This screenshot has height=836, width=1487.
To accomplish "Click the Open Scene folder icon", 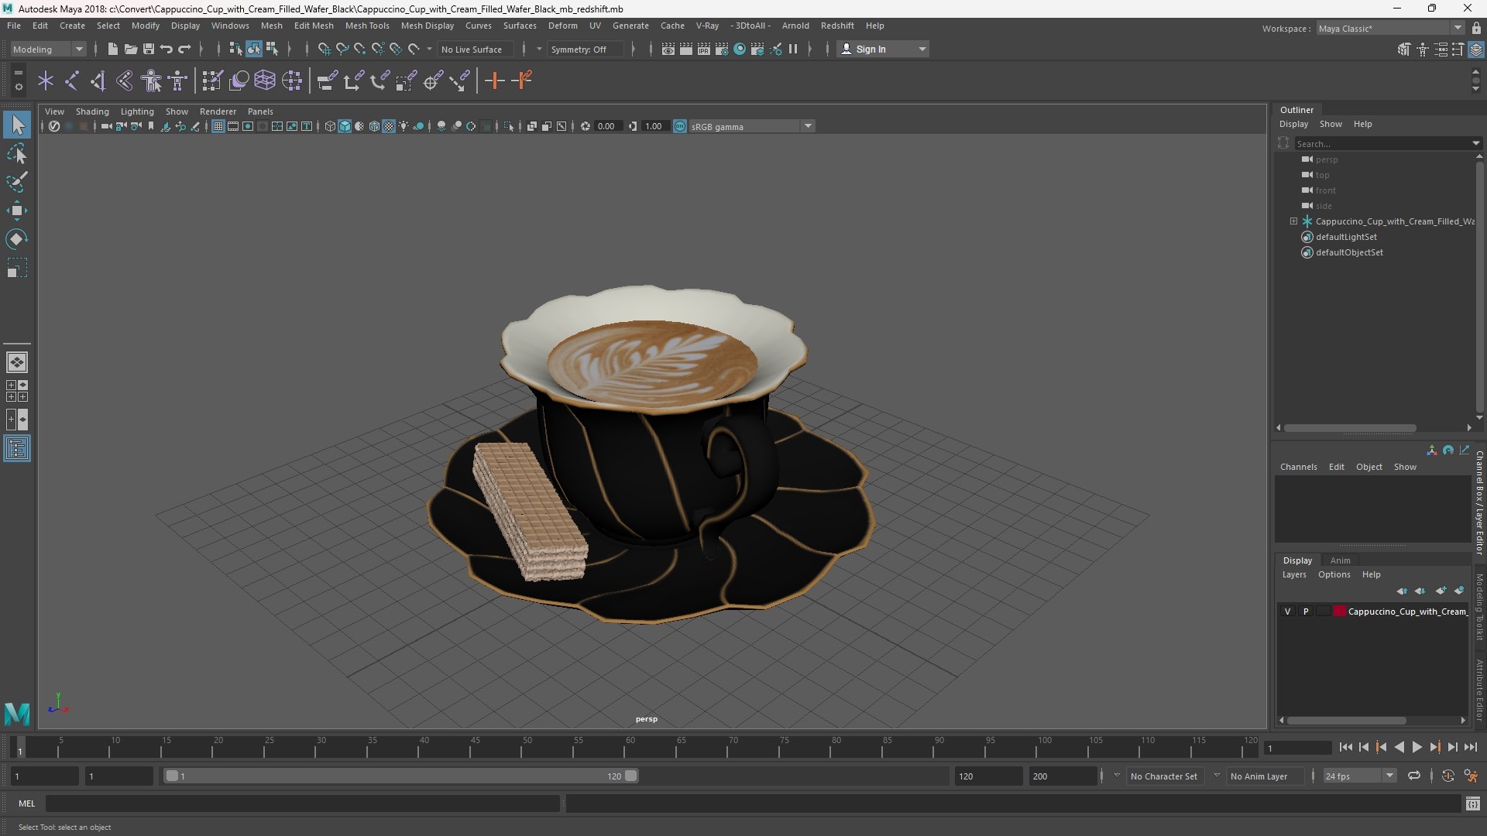I will [x=130, y=49].
